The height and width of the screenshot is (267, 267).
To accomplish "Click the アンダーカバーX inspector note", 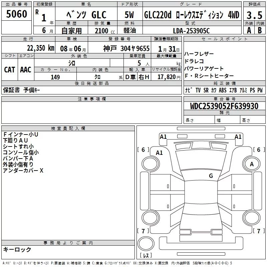I will pyautogui.click(x=23, y=171).
